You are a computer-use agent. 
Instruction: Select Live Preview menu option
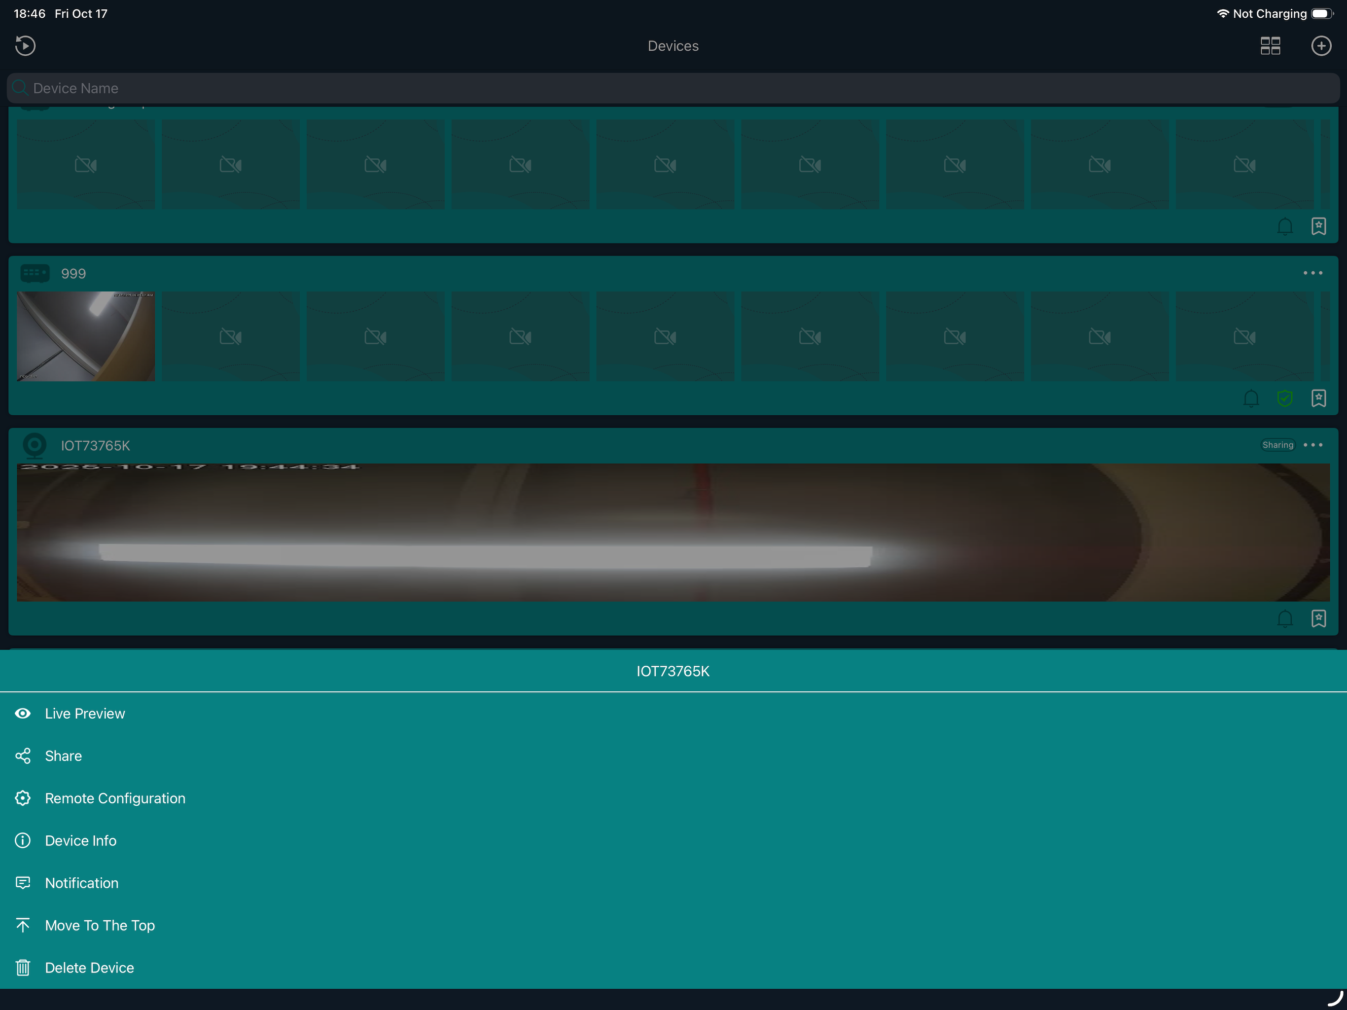[673, 713]
